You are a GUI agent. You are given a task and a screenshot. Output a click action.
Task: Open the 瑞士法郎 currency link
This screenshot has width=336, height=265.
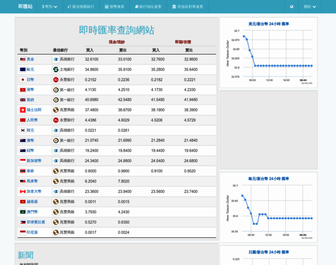34,110
